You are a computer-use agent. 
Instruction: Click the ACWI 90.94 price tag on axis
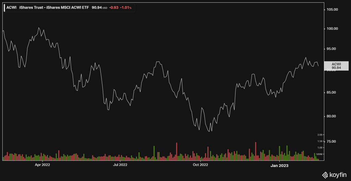336,66
